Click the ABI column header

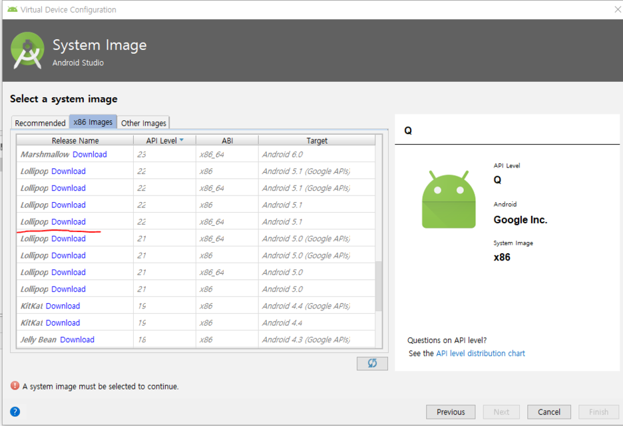click(x=227, y=140)
